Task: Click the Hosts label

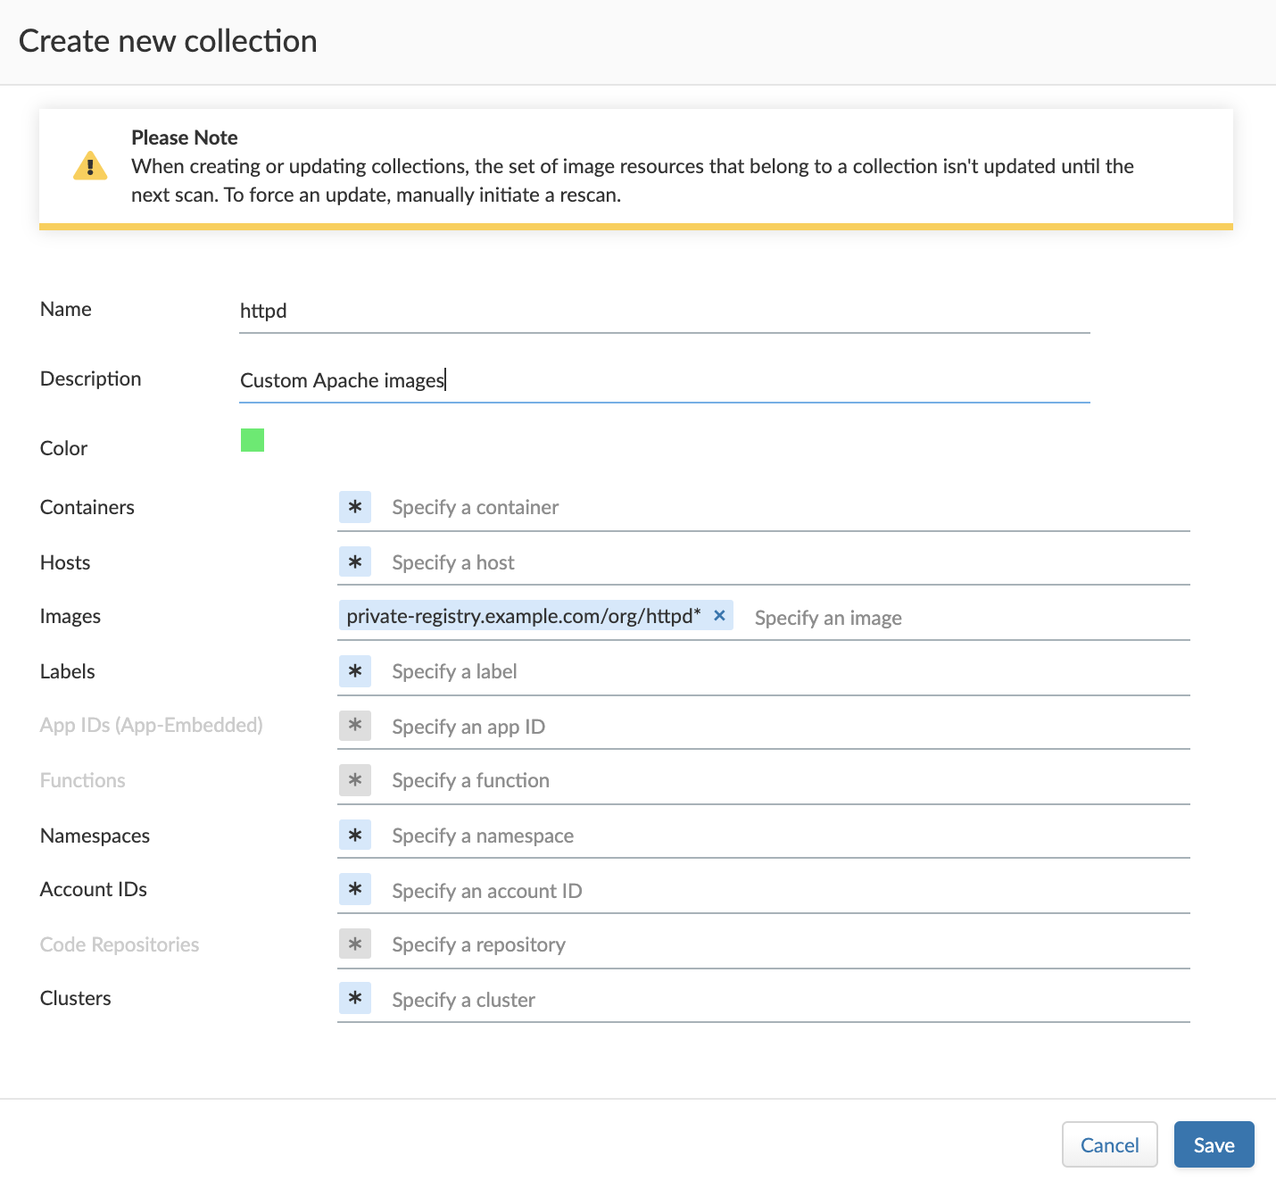Action: [65, 562]
